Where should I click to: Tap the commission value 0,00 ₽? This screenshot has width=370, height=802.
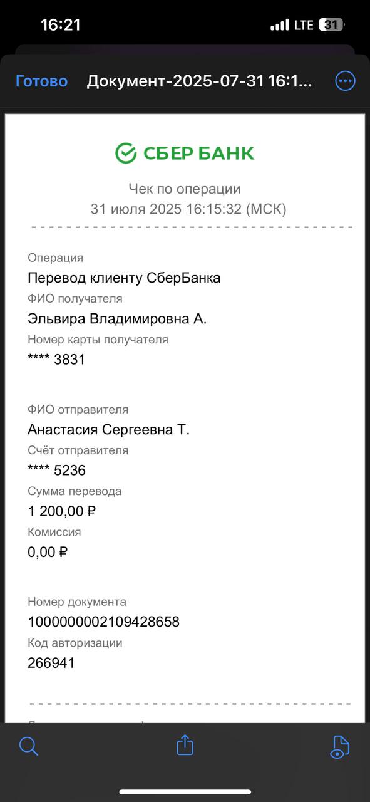(48, 552)
